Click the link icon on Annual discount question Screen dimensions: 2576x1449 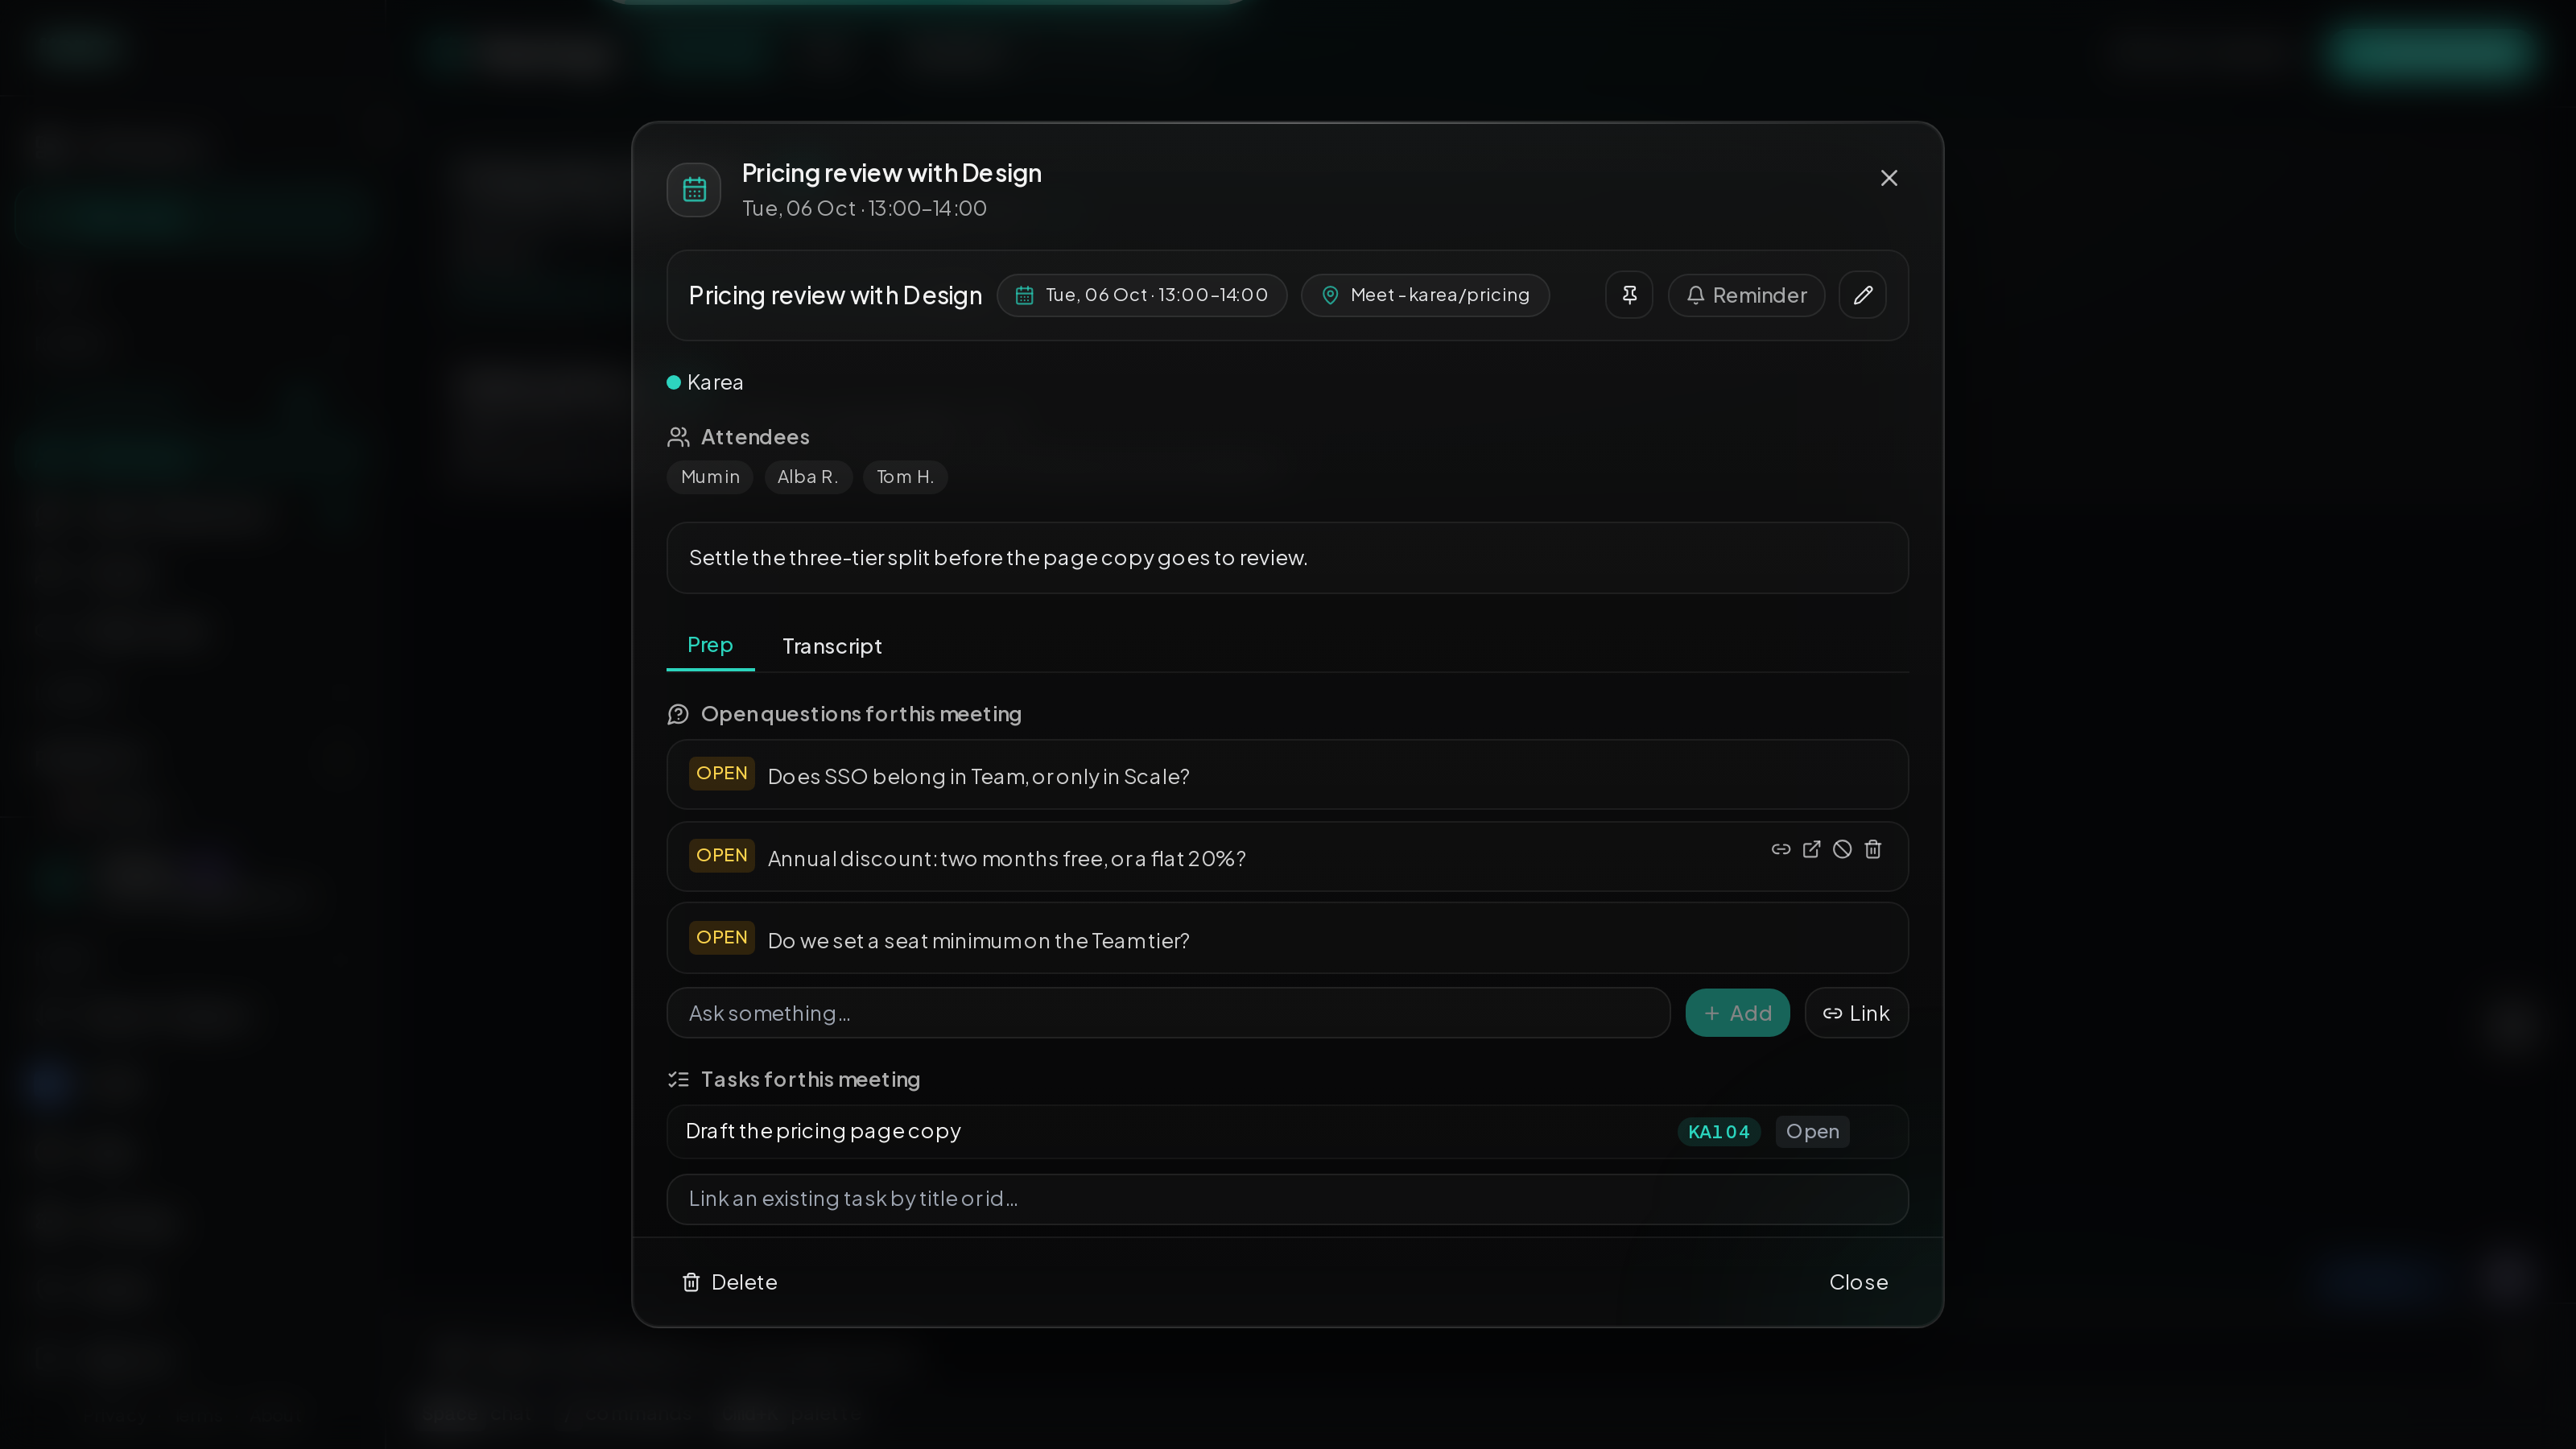pyautogui.click(x=1781, y=849)
